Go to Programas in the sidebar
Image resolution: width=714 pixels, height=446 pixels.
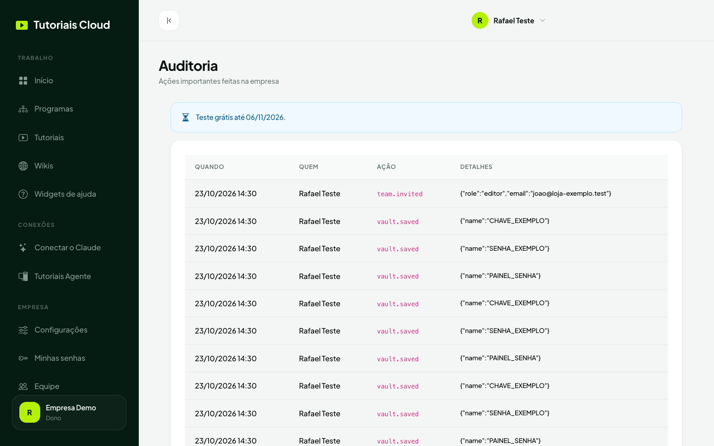click(x=69, y=109)
